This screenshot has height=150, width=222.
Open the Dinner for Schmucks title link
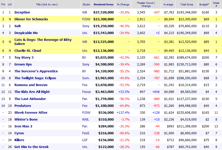click(31, 19)
